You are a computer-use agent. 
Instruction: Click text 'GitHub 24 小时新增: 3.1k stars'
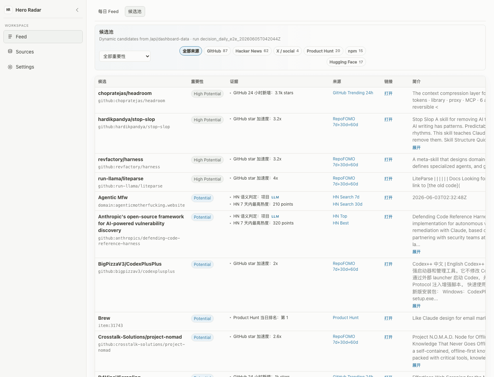coord(263,93)
